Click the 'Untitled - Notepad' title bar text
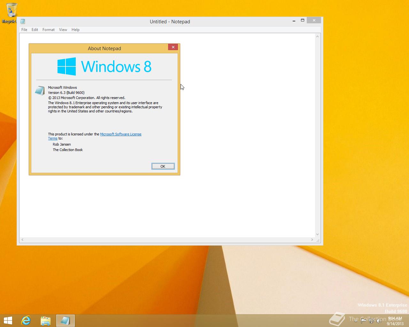Image resolution: width=409 pixels, height=327 pixels. tap(170, 22)
